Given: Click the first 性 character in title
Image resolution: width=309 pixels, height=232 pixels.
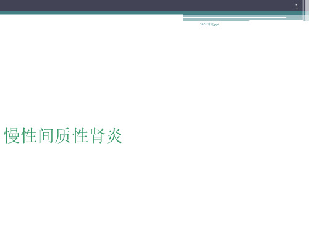Looking at the screenshot, I should tap(29, 135).
